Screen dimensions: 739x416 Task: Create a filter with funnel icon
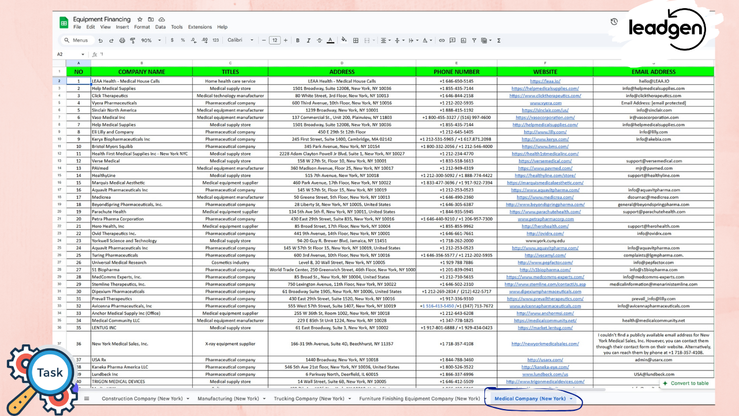pyautogui.click(x=474, y=40)
